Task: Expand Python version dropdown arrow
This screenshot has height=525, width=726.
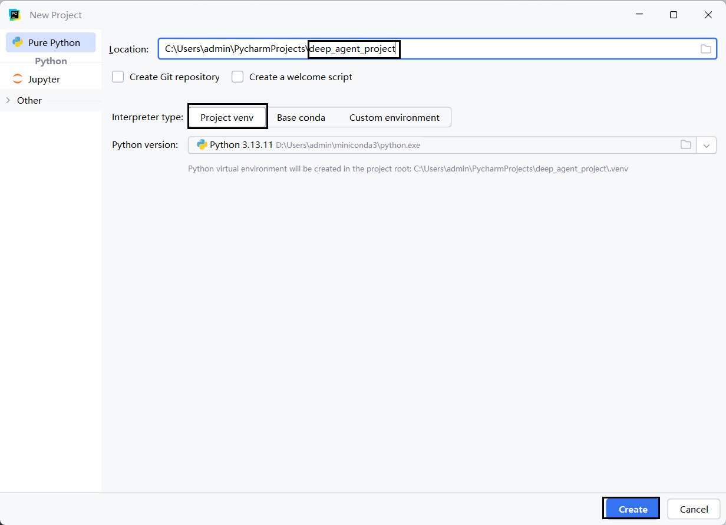Action: [x=707, y=145]
